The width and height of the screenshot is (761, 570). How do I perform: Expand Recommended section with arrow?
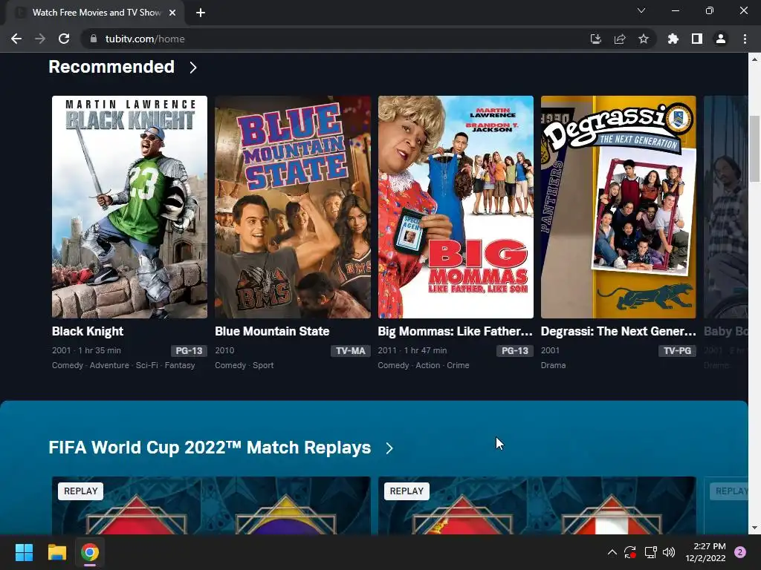coord(193,68)
